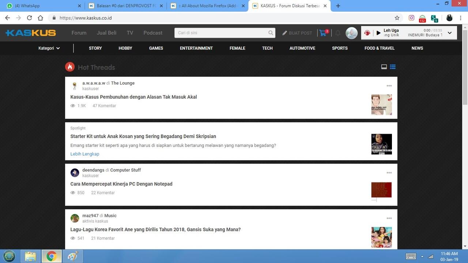Play the Leh Uga podcast
The image size is (468, 263).
click(x=378, y=33)
